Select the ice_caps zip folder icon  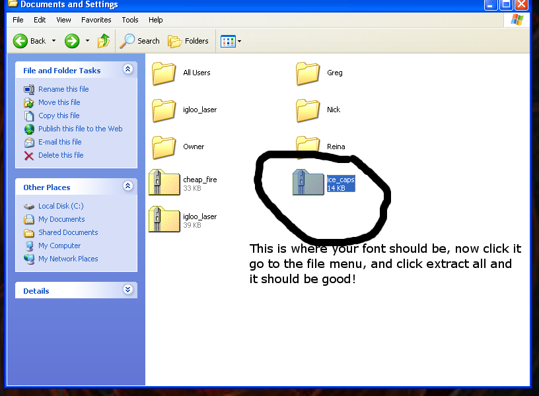308,182
